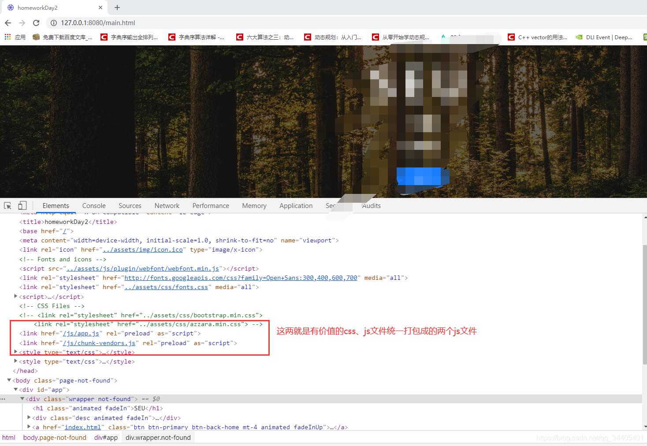Select the homeworkDay2 browser tab
647x446 pixels.
click(54, 7)
